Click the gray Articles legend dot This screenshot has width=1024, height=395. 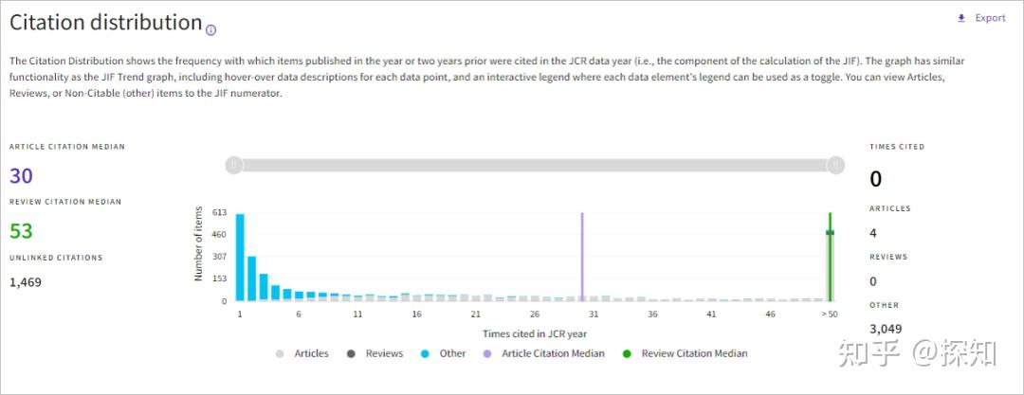click(x=280, y=353)
